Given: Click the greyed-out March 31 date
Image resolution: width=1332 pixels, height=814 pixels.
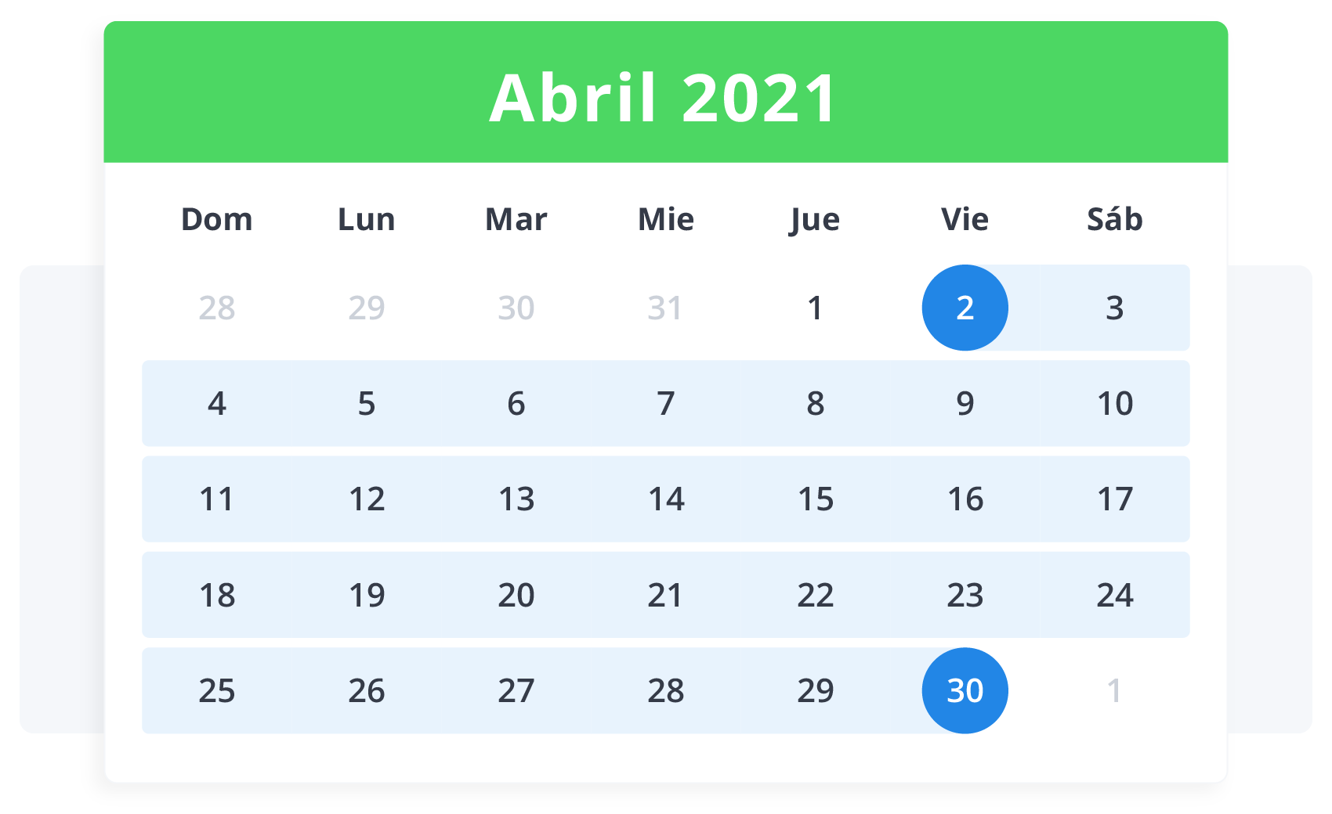Looking at the screenshot, I should point(665,308).
